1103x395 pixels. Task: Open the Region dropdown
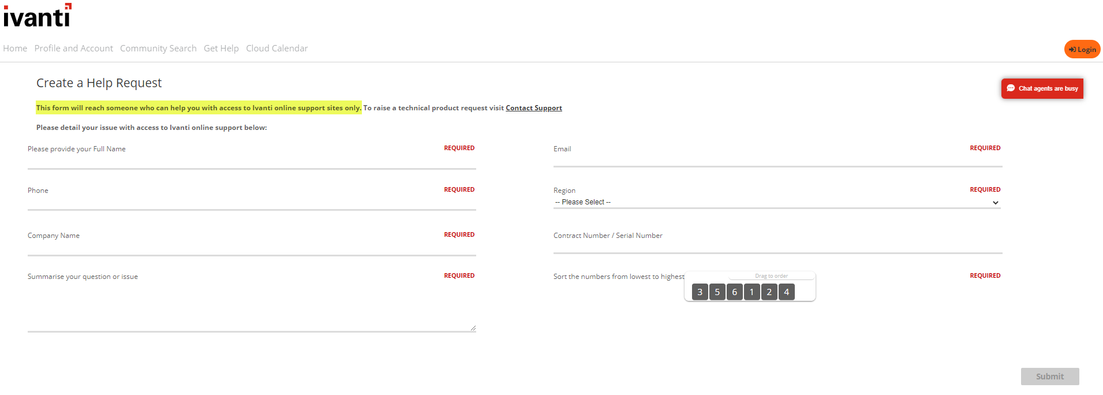(776, 202)
